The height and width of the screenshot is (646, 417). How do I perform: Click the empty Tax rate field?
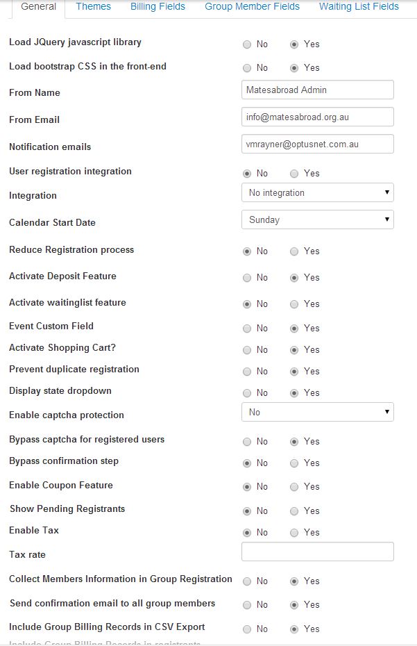click(x=317, y=552)
